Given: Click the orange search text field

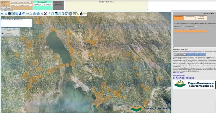Looking at the screenshot, I should tap(190, 31).
